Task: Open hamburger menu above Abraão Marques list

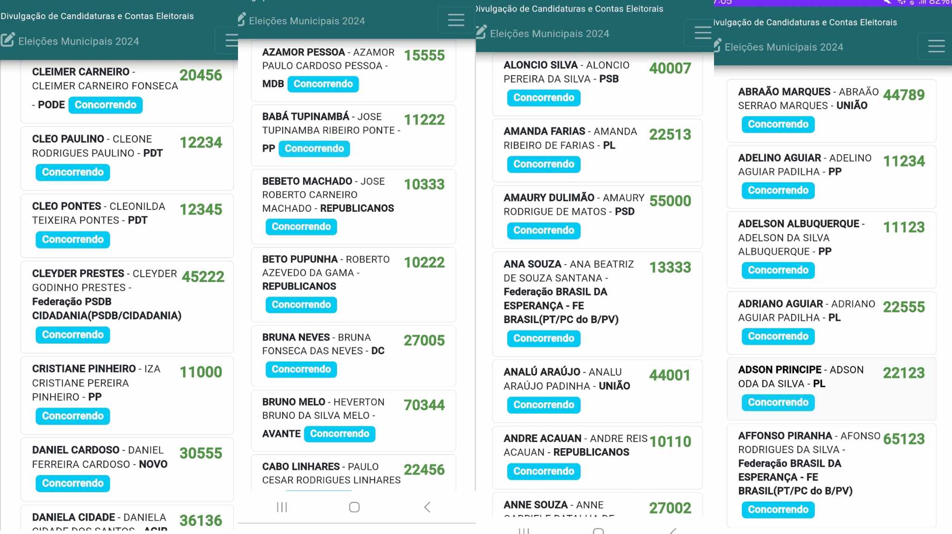Action: pos(936,46)
